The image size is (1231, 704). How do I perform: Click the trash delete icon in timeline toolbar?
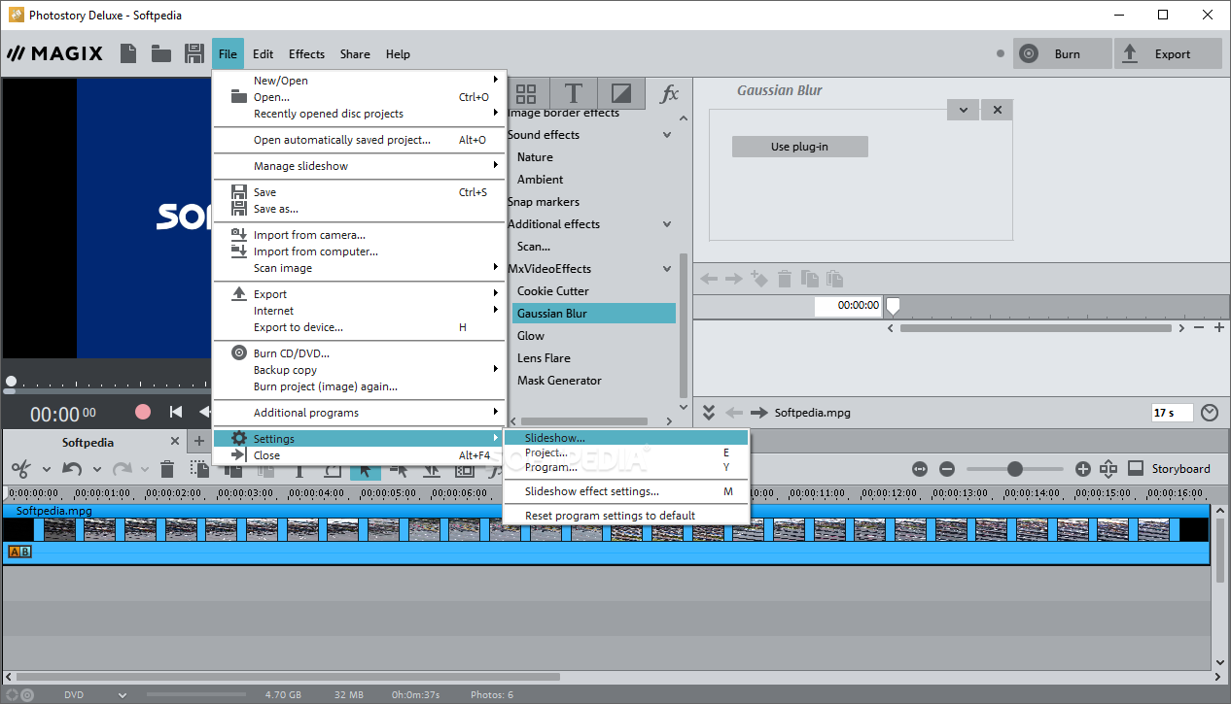click(x=167, y=469)
